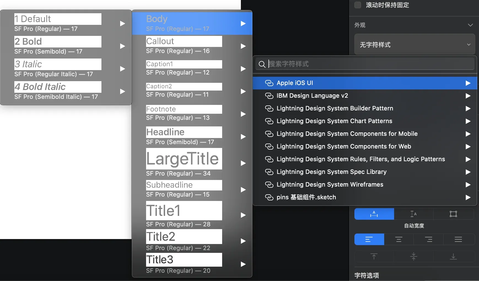Select the Body text style
This screenshot has height=281, width=479.
tap(192, 23)
